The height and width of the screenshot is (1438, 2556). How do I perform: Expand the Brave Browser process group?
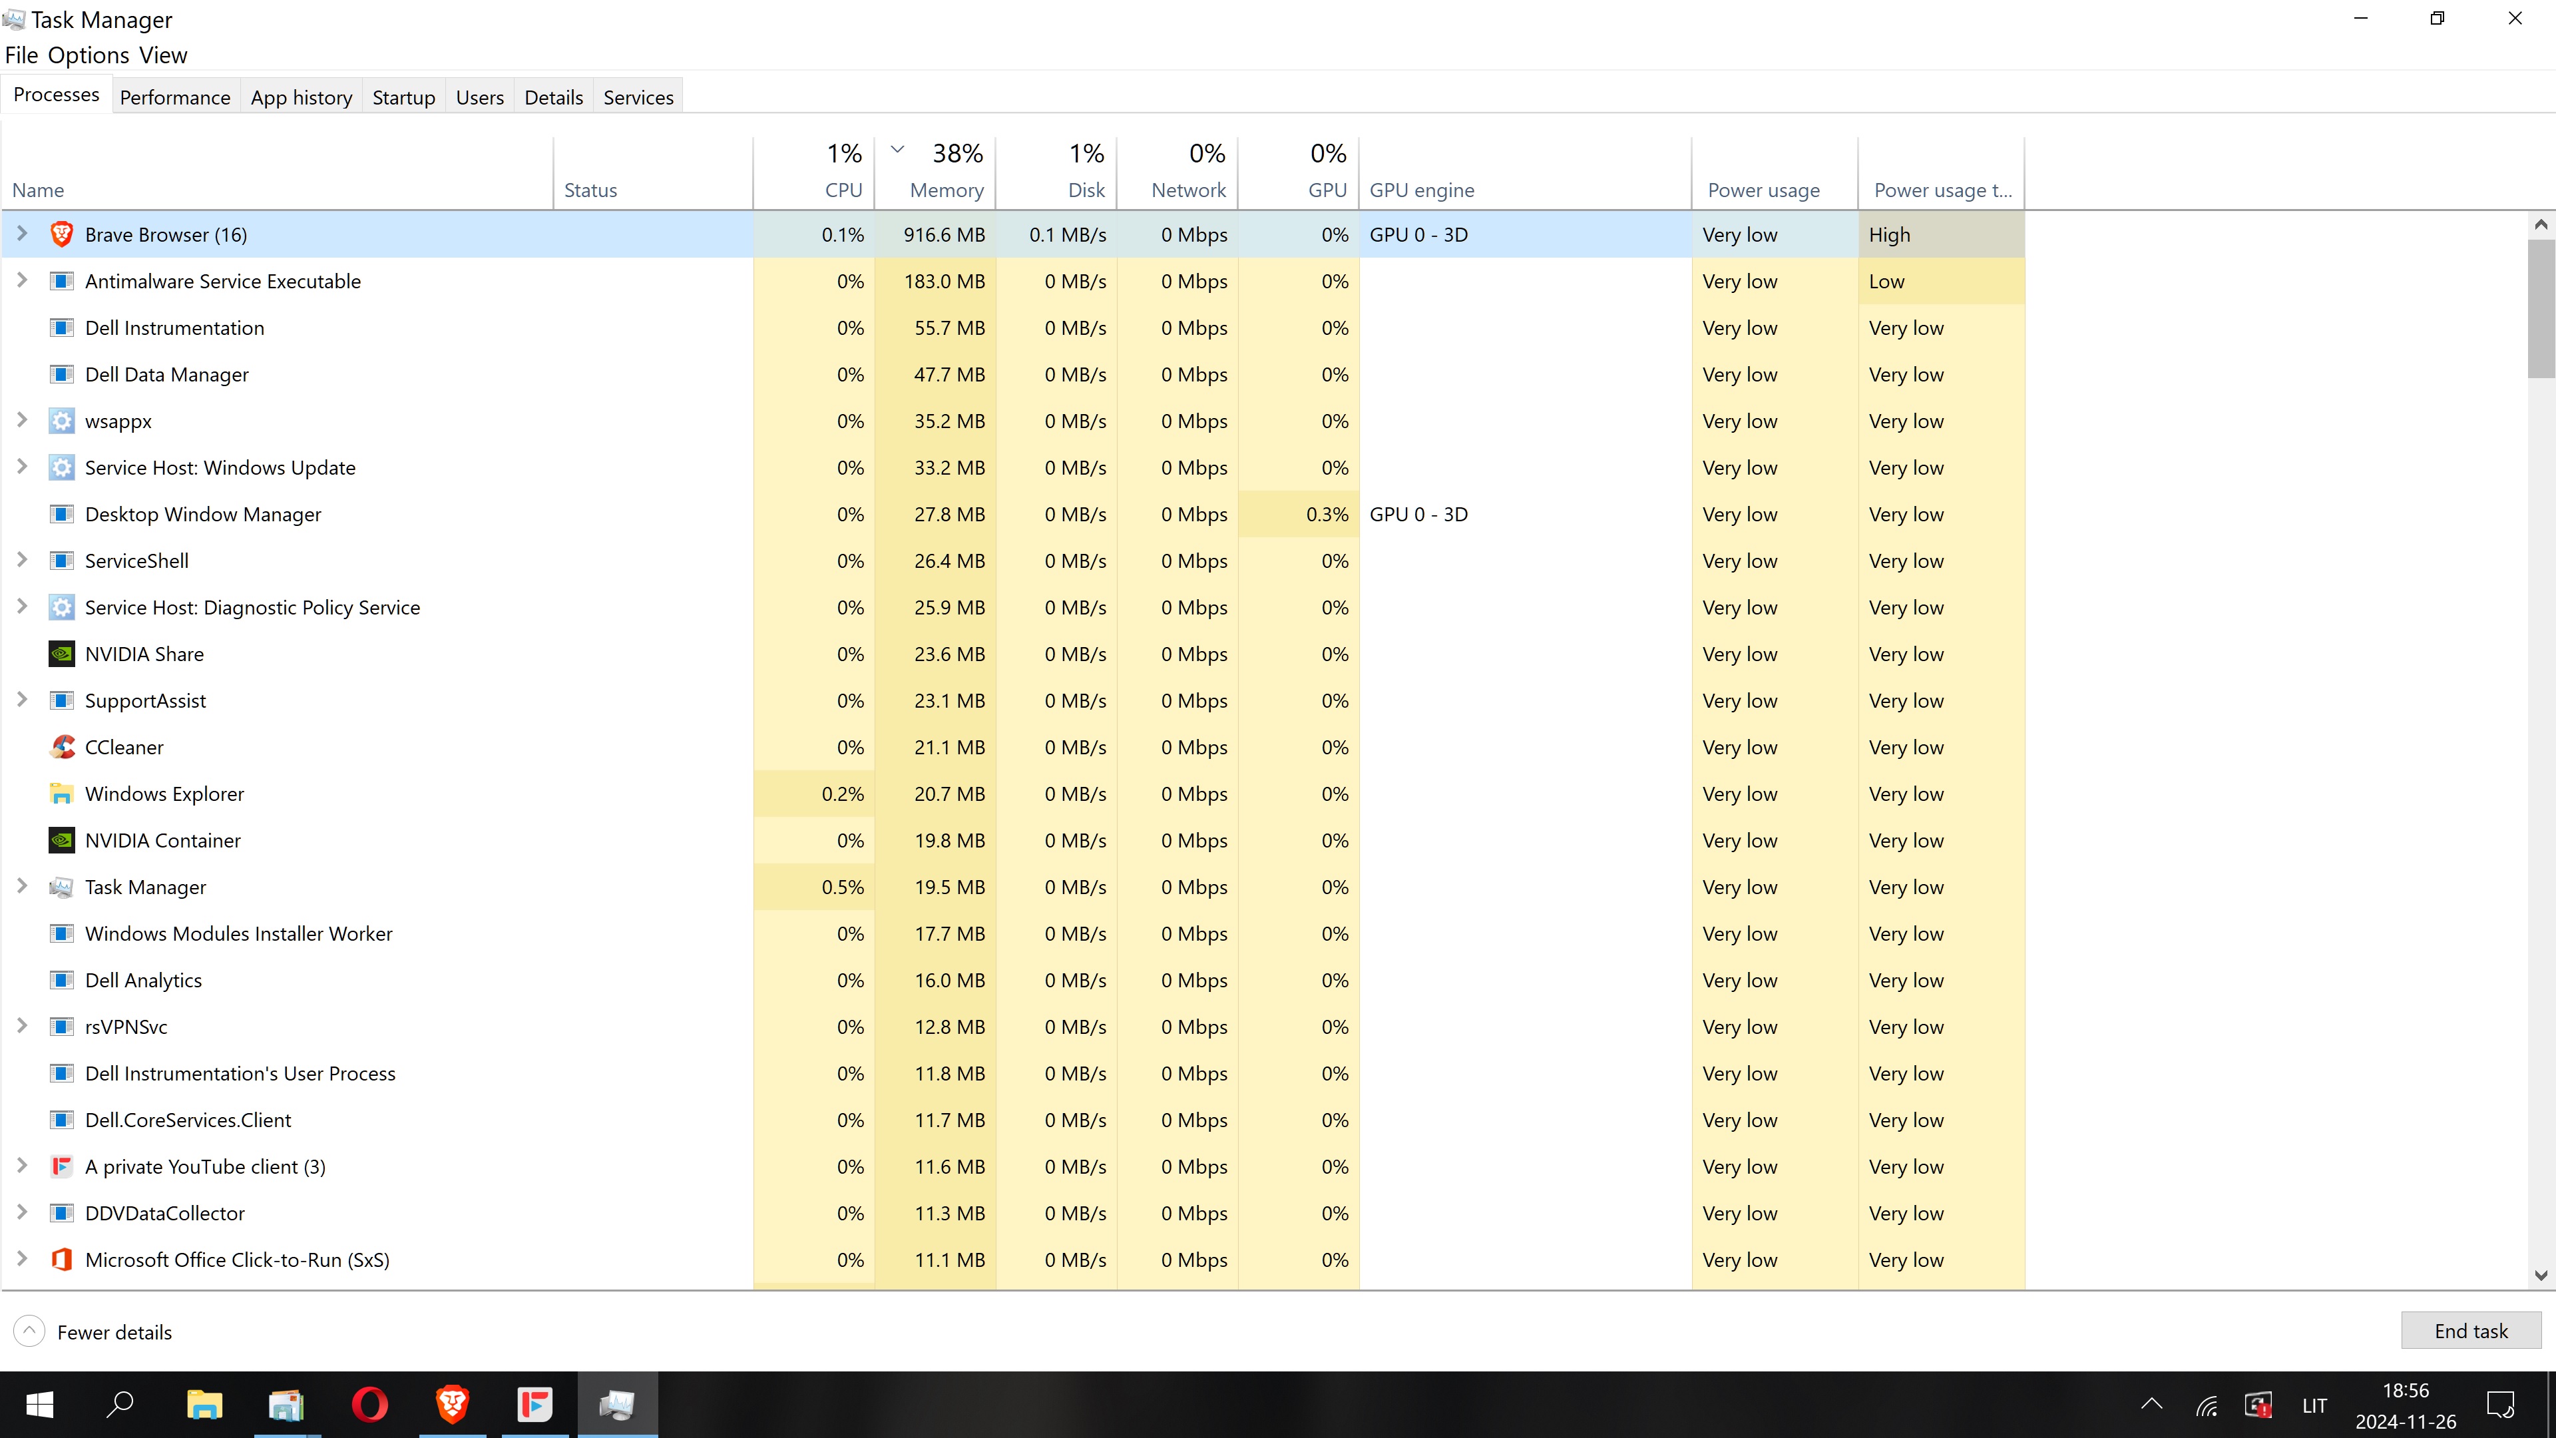[x=22, y=234]
